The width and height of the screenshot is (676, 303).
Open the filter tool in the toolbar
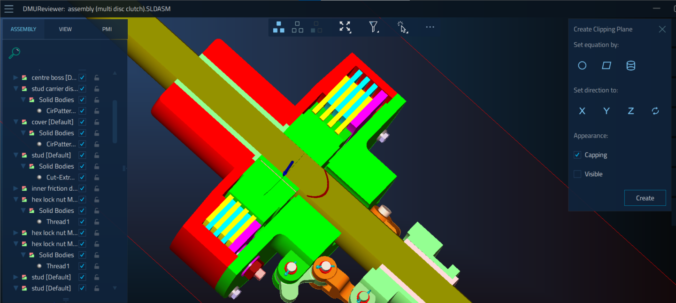pyautogui.click(x=373, y=27)
